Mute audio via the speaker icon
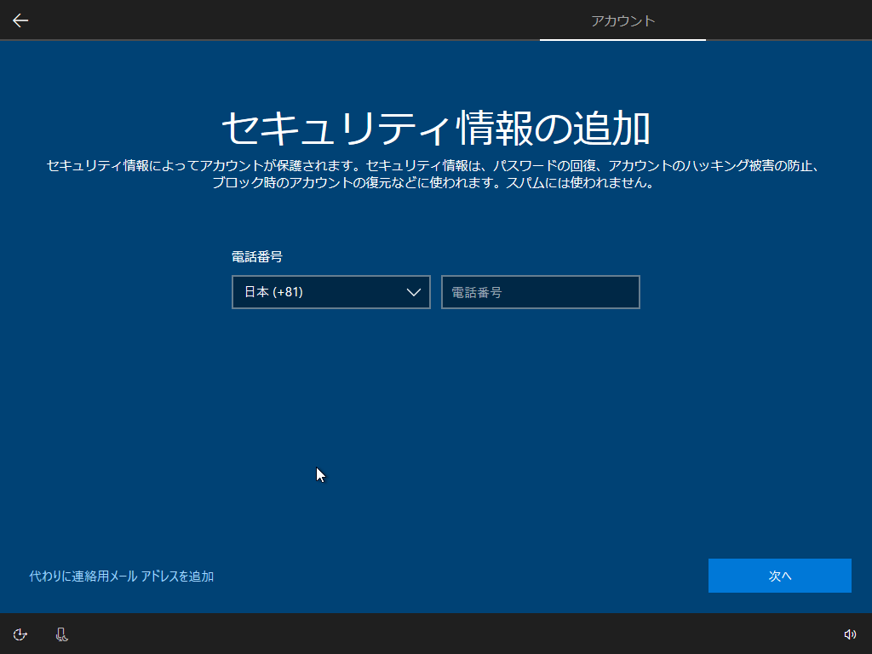Image resolution: width=872 pixels, height=654 pixels. pos(851,634)
